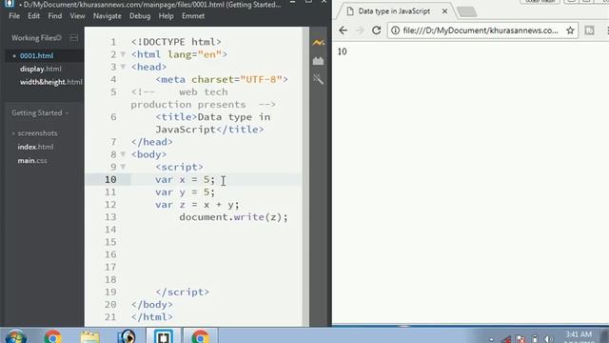Click the browser forward arrow
This screenshot has height=343, width=609.
tap(360, 30)
